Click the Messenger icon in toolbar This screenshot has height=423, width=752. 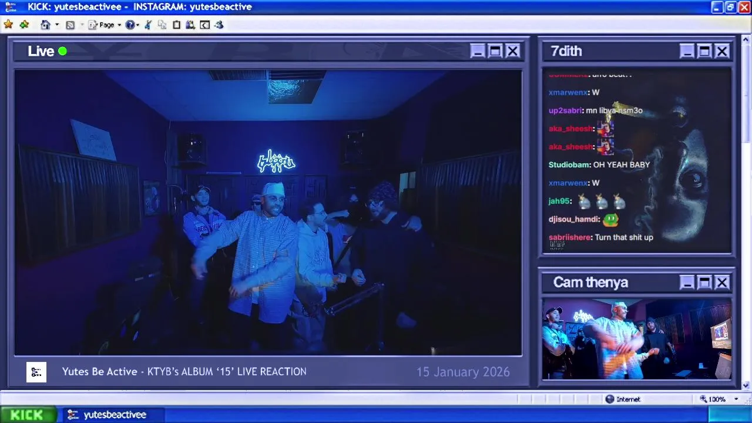pyautogui.click(x=219, y=25)
